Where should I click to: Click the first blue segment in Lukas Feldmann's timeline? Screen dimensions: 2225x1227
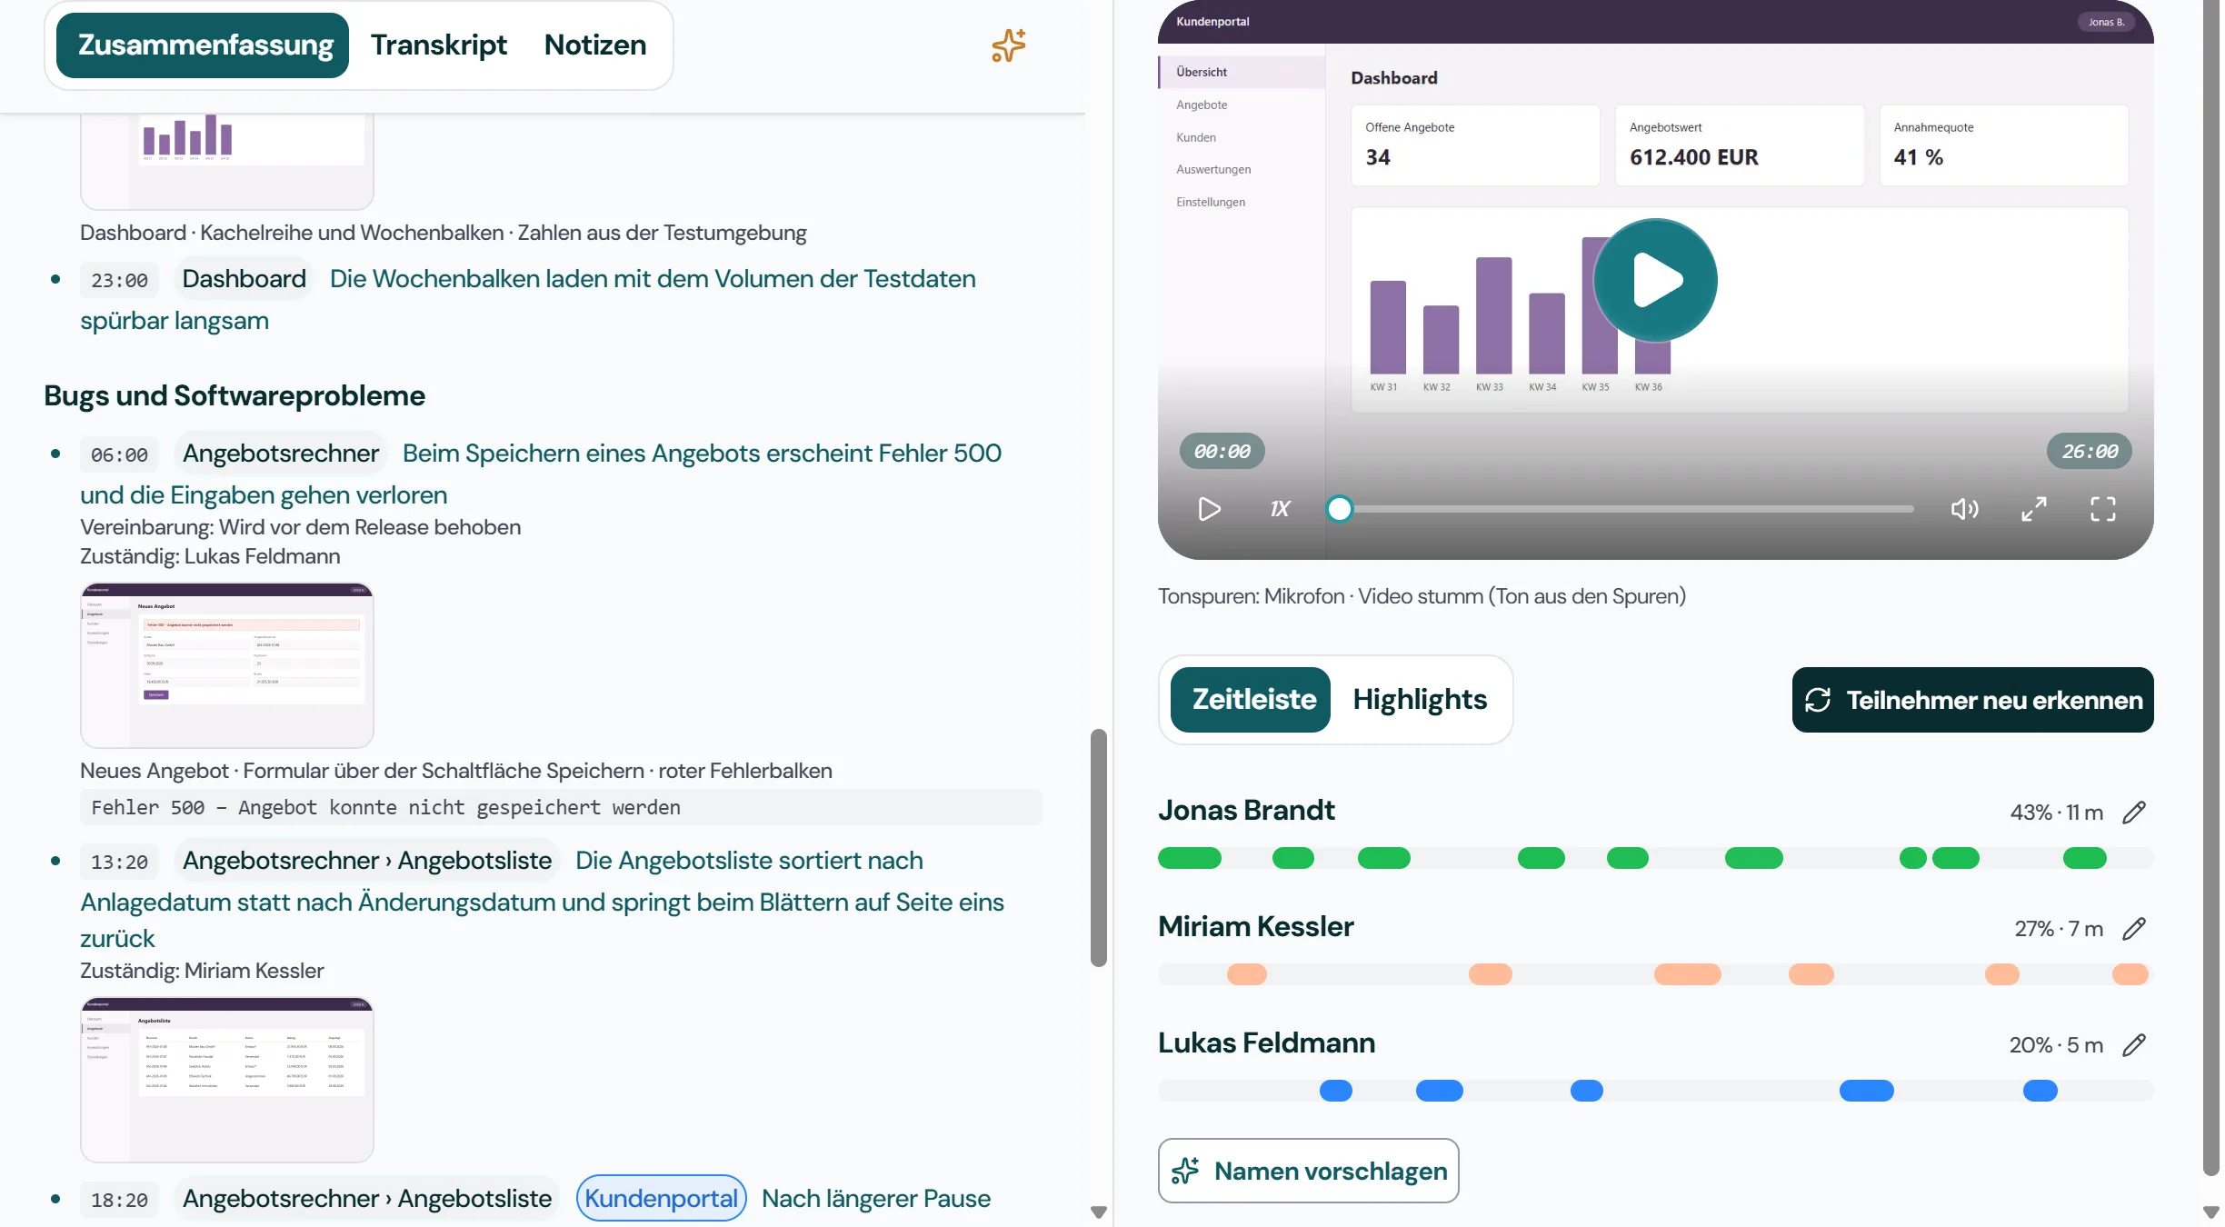[x=1336, y=1091]
